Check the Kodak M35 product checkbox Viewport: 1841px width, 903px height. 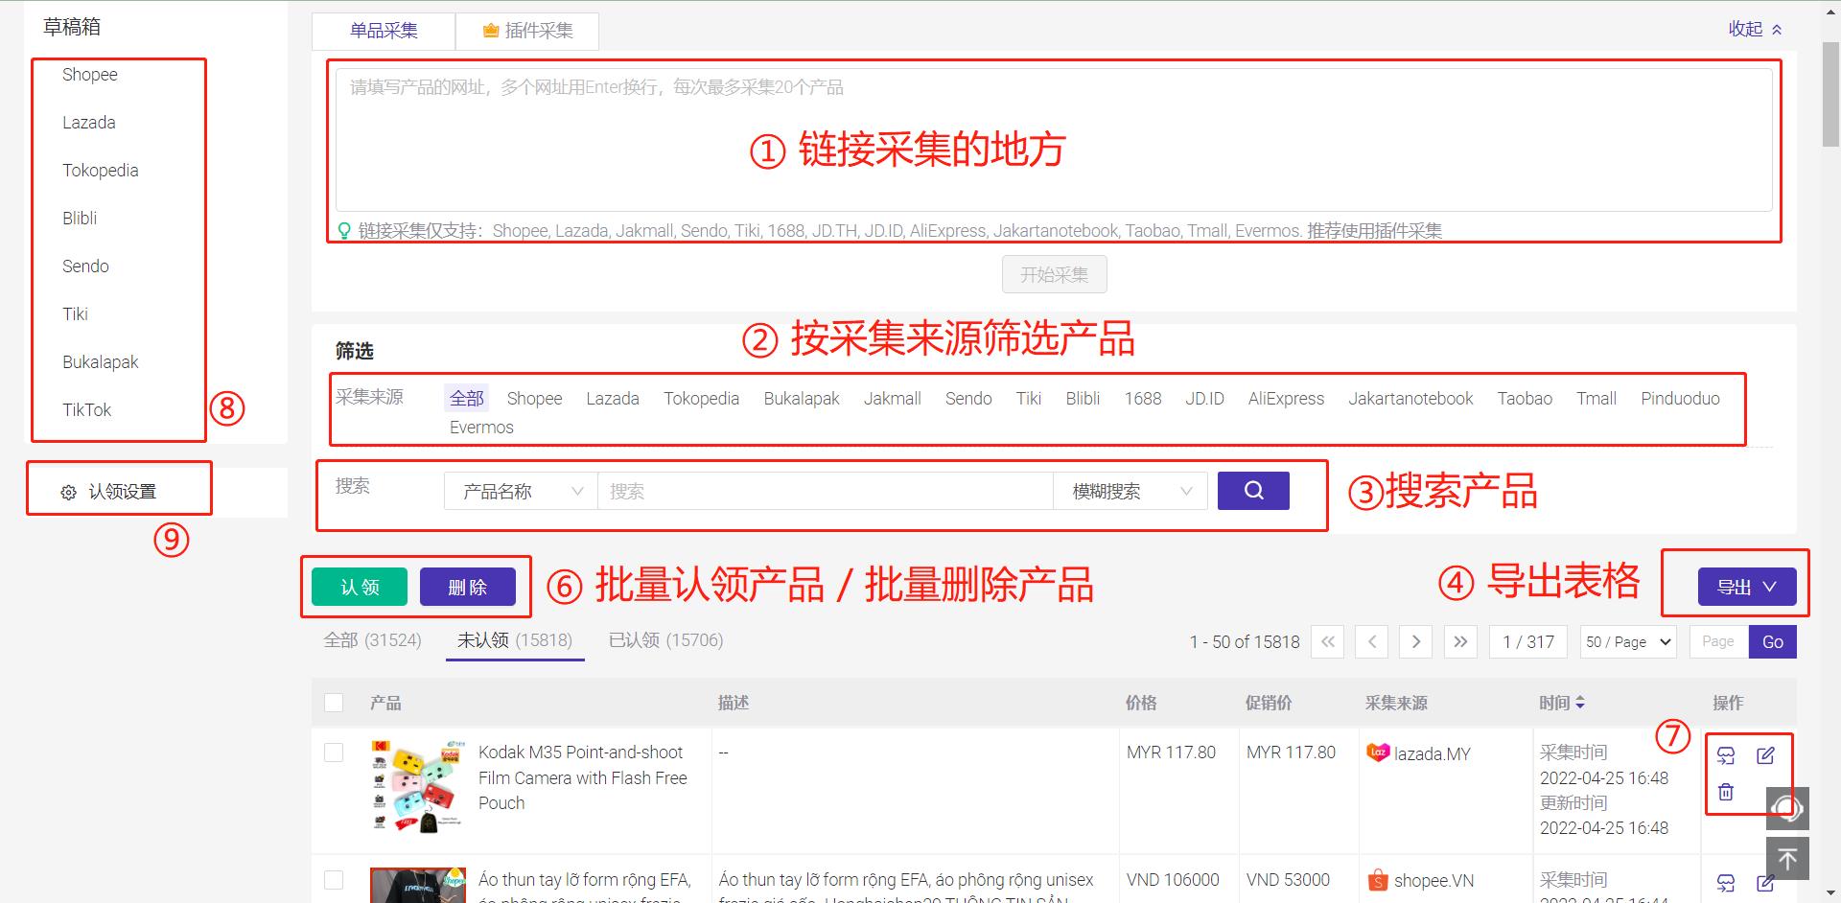334,752
